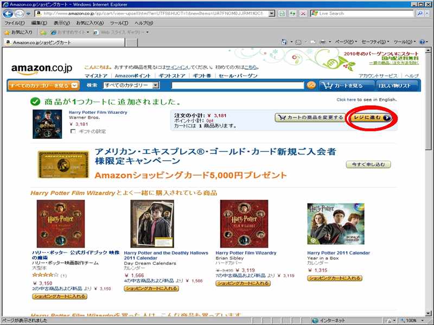Click the American Express gold card image
Screen dimensions: 434x325
63,165
